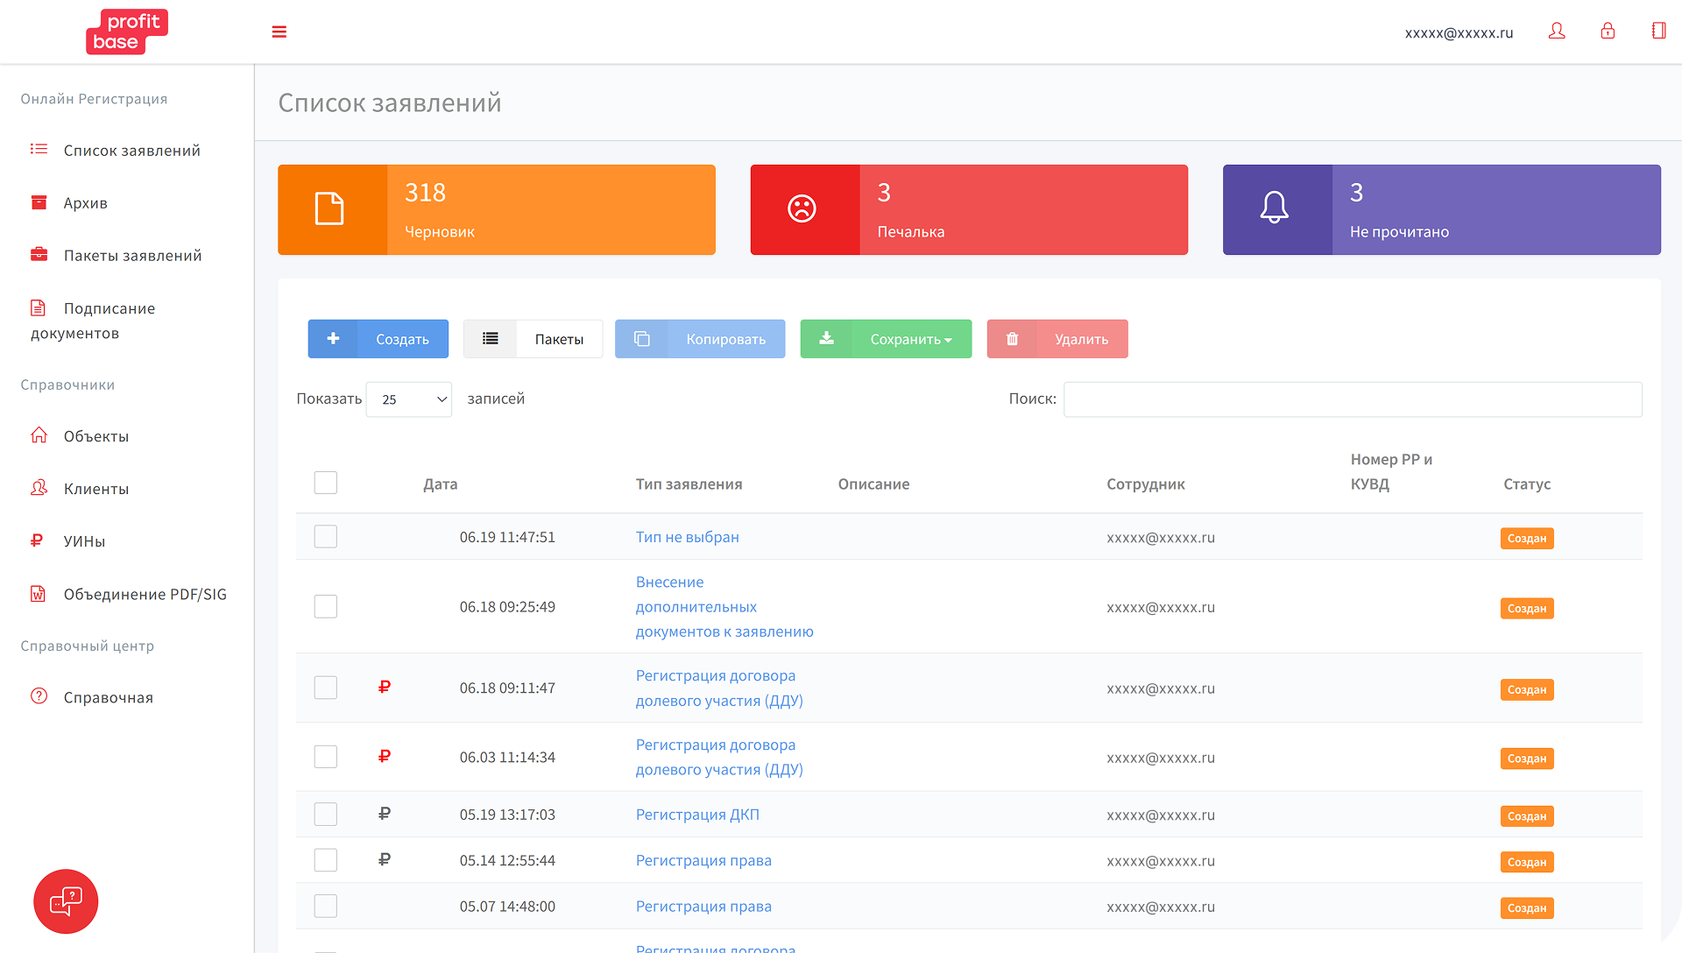
Task: Click the ruble icon for УИНы
Action: tap(37, 540)
